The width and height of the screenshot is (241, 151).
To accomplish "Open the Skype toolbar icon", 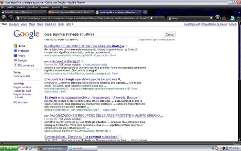I will 232,18.
